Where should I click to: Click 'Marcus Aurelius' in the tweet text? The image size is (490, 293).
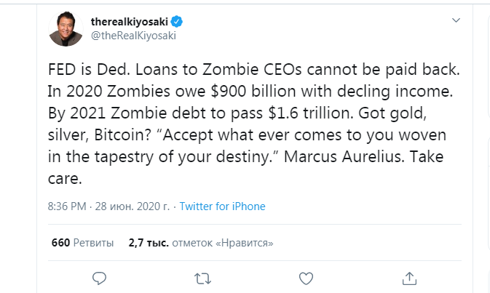coord(344,156)
